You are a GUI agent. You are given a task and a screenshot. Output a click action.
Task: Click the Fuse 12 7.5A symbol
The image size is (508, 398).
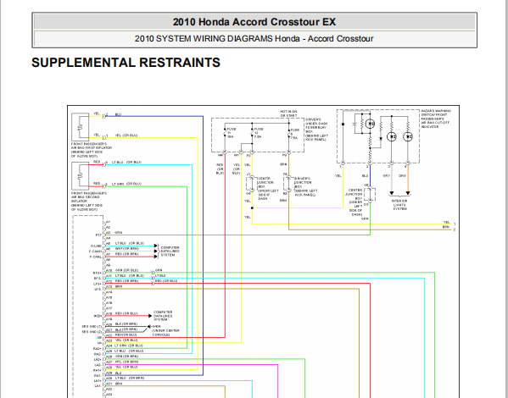pyautogui.click(x=252, y=133)
